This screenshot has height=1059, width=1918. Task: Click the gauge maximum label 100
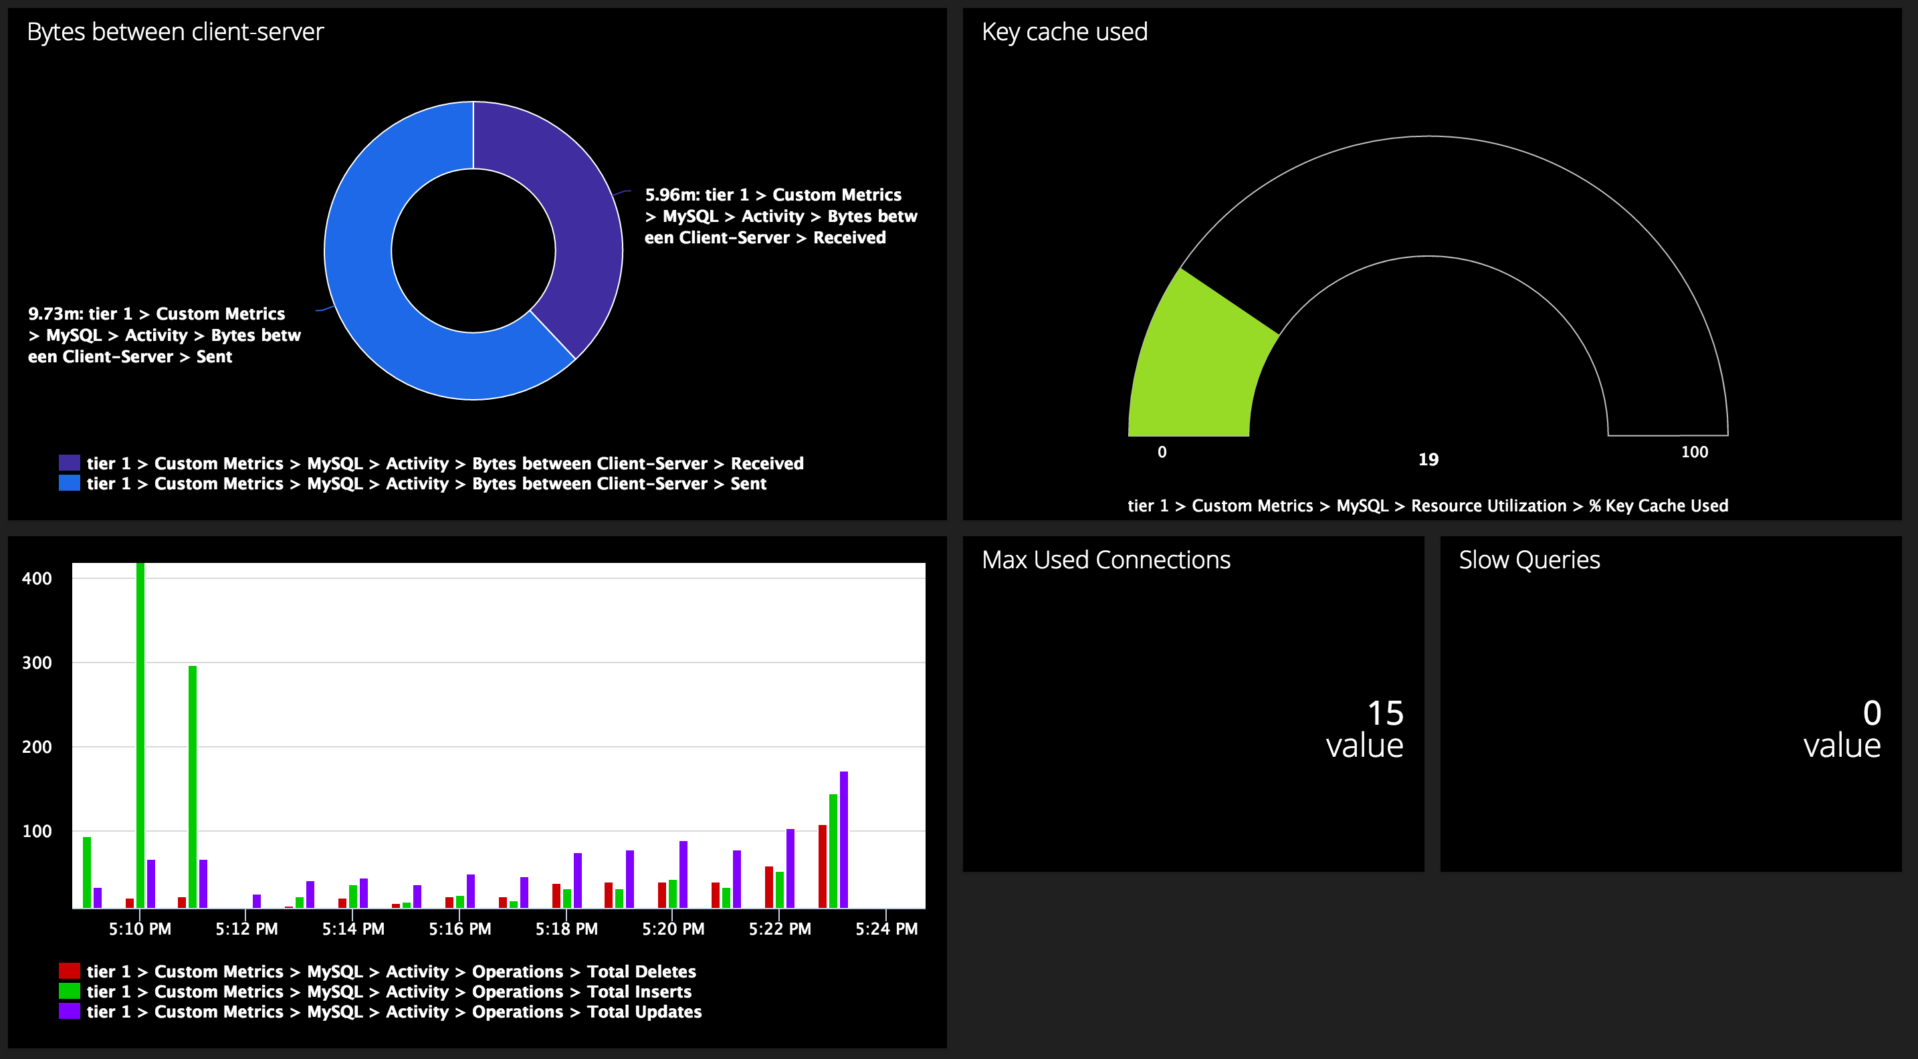click(1695, 452)
